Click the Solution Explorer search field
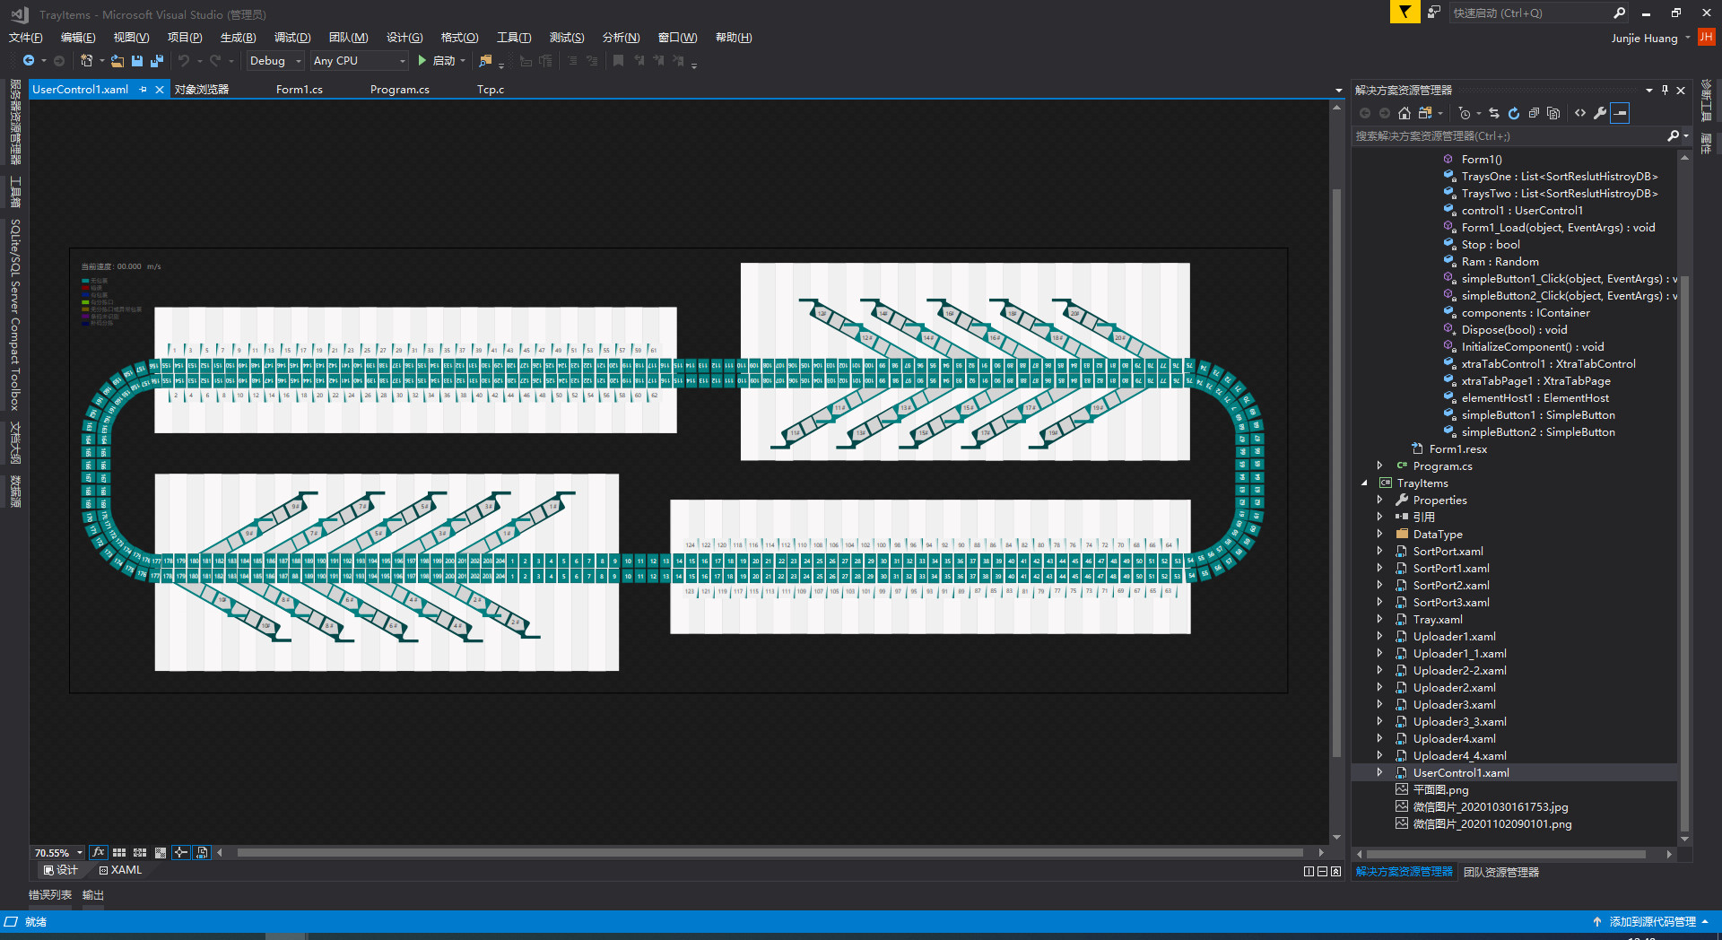 tap(1507, 136)
